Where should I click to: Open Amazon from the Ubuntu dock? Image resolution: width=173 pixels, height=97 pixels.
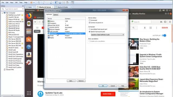coord(29,55)
